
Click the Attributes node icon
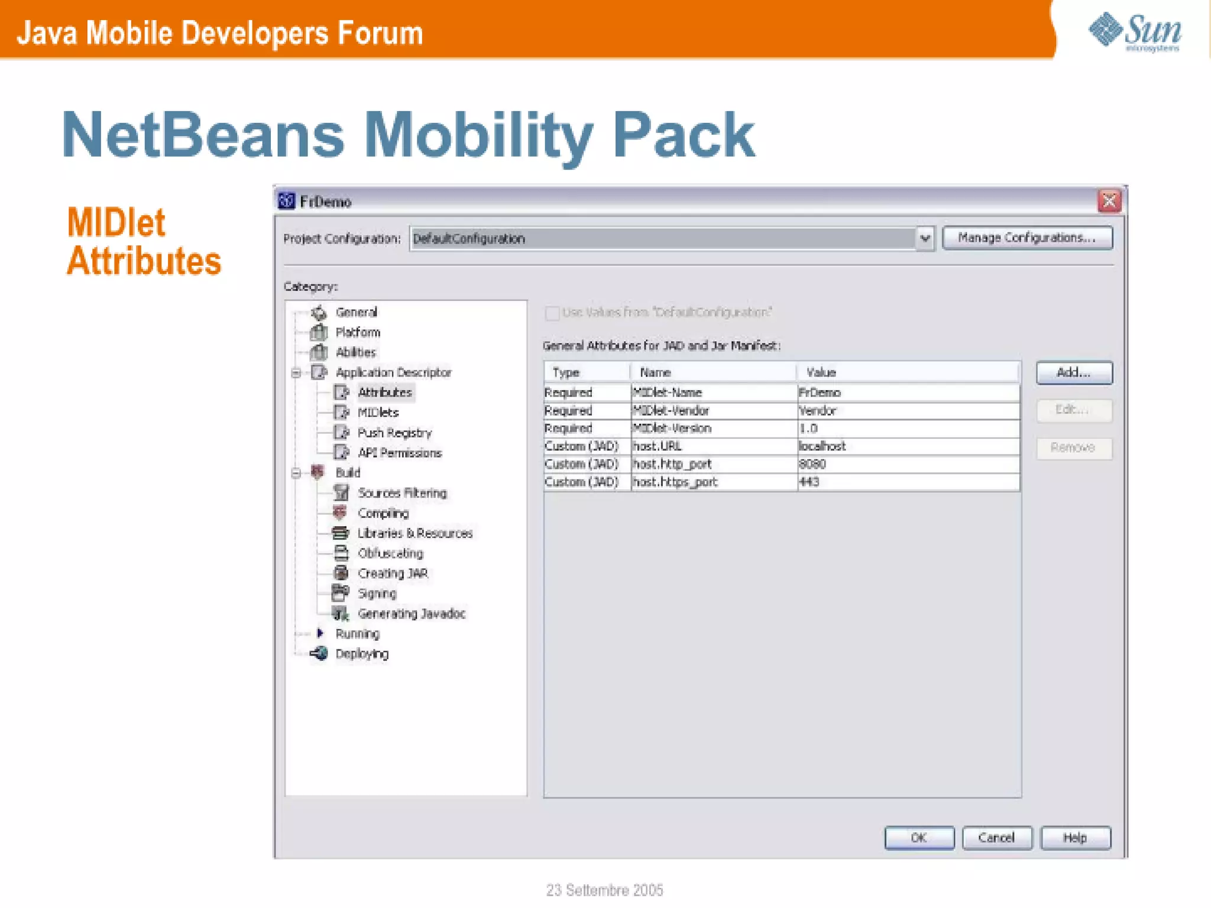tap(341, 393)
